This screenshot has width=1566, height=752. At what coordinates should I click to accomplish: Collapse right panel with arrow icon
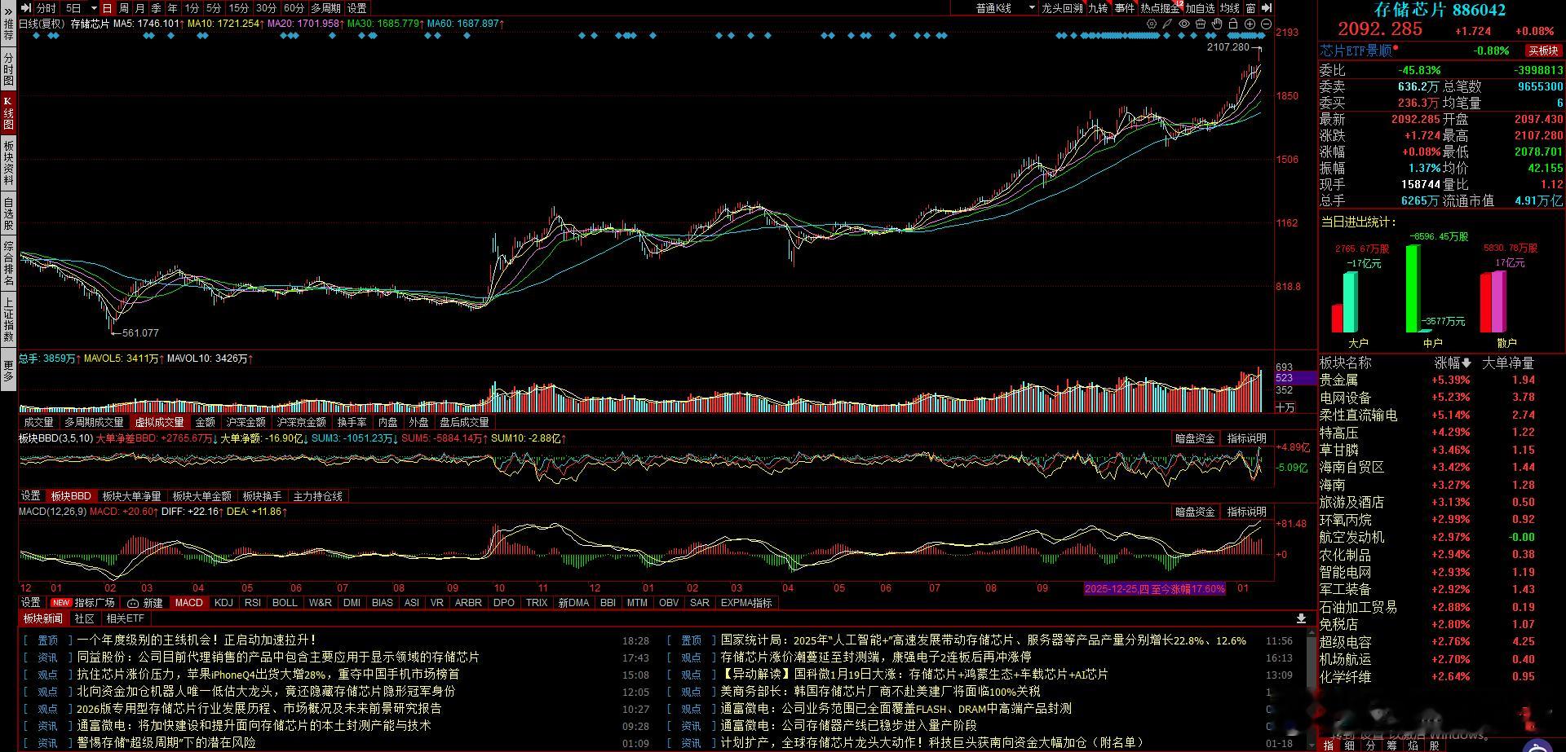[1267, 8]
